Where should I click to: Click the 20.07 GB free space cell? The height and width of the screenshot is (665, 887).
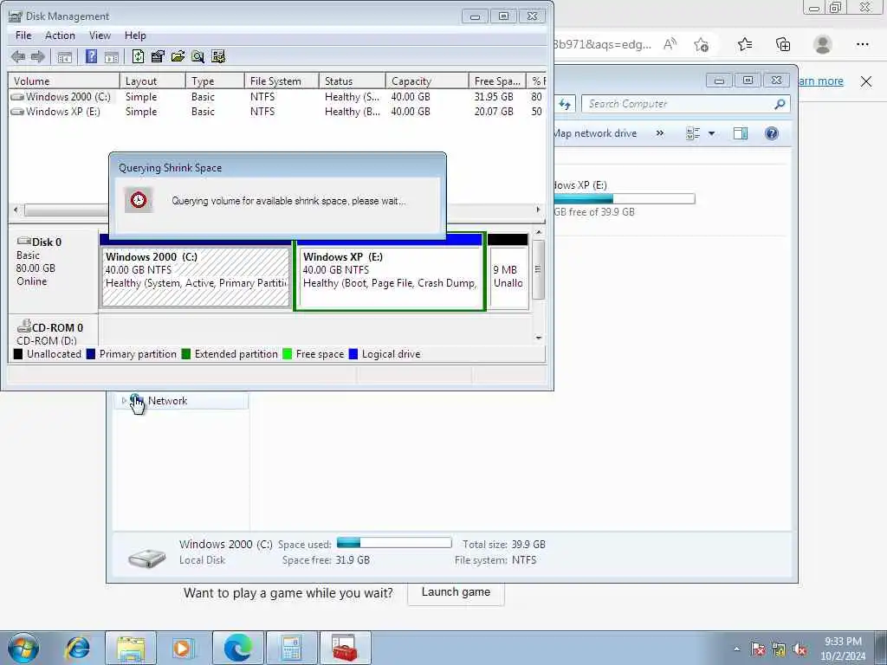pos(494,112)
